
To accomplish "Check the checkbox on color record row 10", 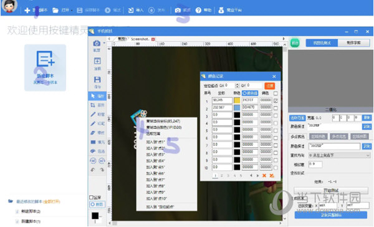I will (x=276, y=168).
